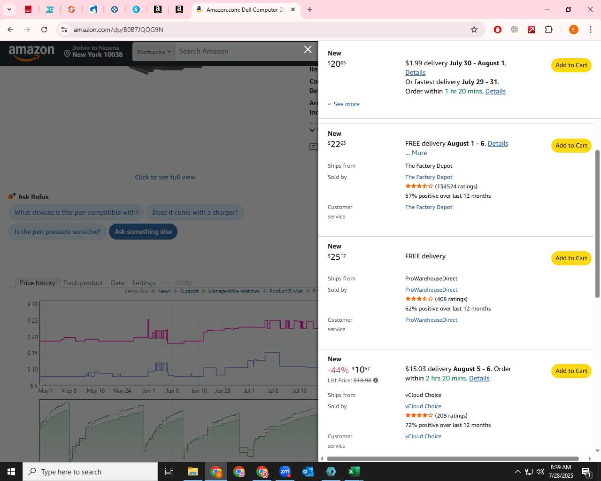Click the taskbar search box
This screenshot has height=481, width=601.
[90, 472]
